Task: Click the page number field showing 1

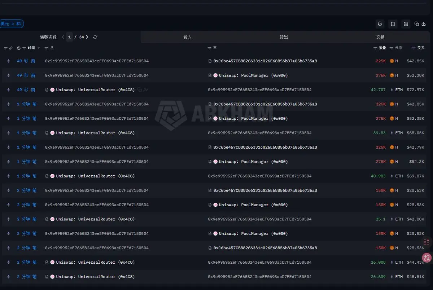Action: 69,37
